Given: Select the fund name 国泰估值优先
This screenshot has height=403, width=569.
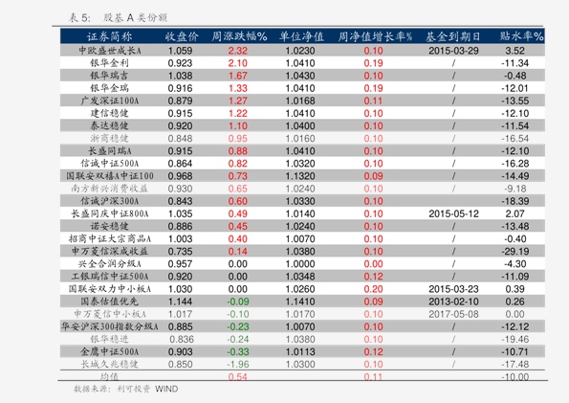Looking at the screenshot, I should coord(109,302).
